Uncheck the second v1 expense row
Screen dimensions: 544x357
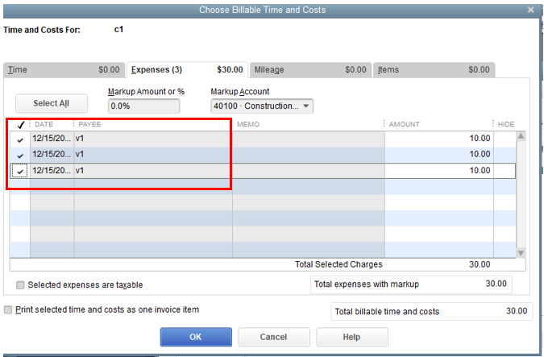click(x=20, y=156)
